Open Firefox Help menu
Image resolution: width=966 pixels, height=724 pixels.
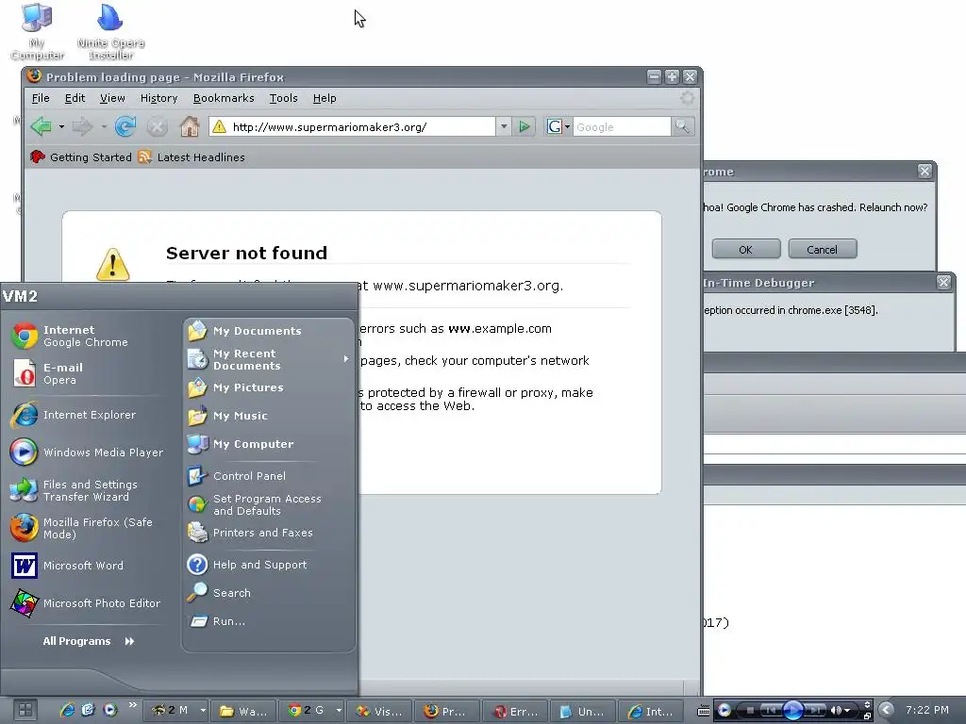[325, 98]
